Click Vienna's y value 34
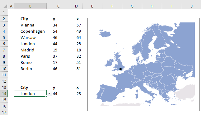 [55, 25]
